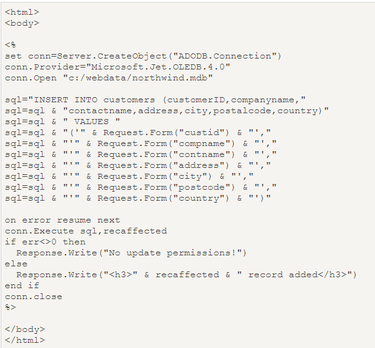Click the closing html tag
375x348 pixels.
pos(25,340)
